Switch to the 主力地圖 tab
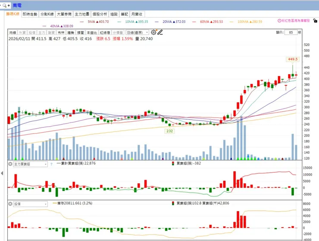This screenshot has height=241, width=319. (x=82, y=14)
